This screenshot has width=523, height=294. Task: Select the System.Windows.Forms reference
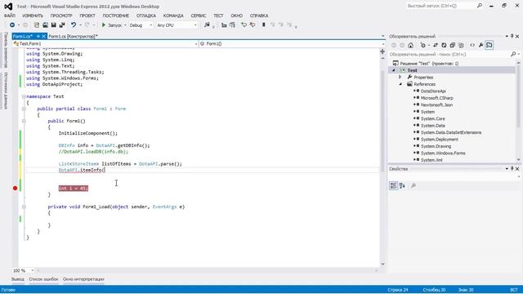(443, 154)
